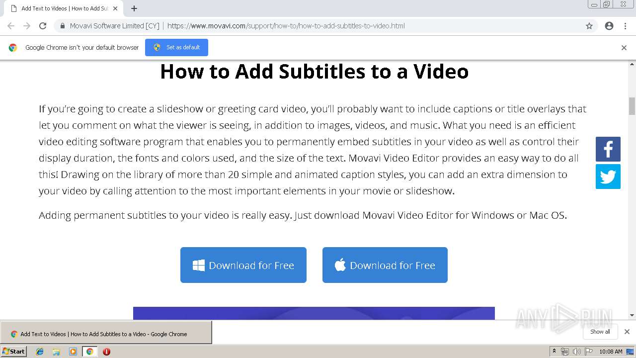Share page on Facebook

(x=608, y=149)
